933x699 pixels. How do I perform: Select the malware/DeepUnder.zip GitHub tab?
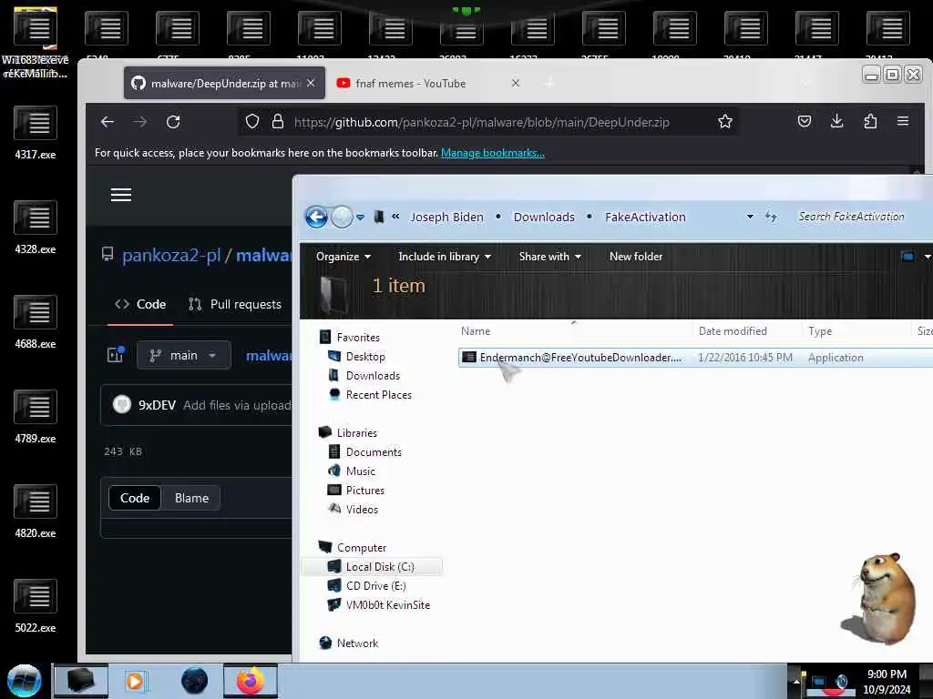[224, 83]
